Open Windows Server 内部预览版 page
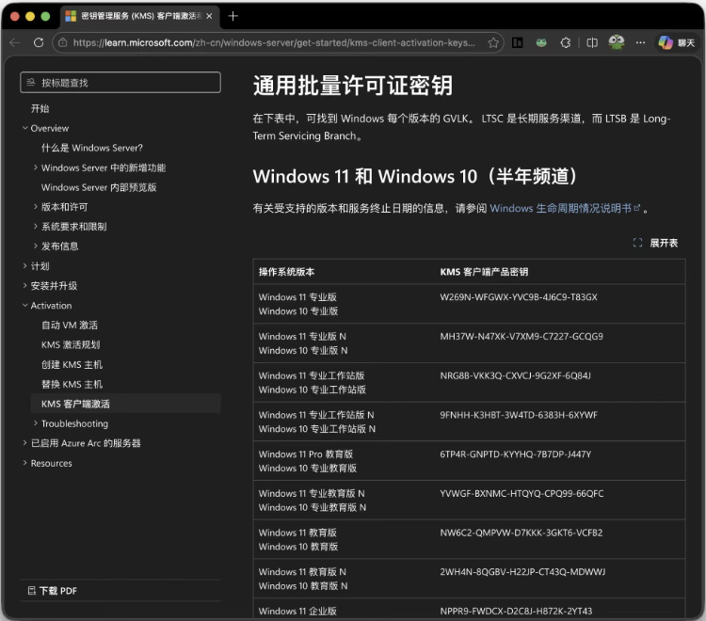 pos(99,187)
